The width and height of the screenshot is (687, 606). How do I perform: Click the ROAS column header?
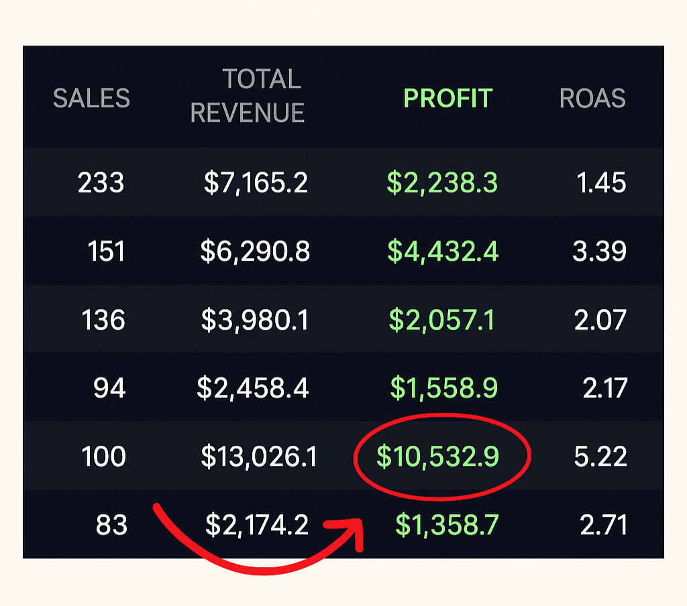tap(592, 99)
